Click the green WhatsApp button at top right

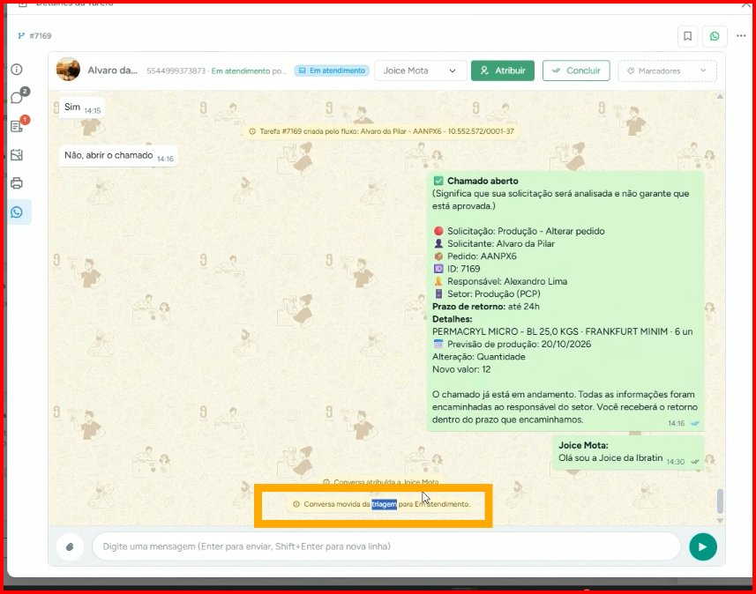pos(715,36)
